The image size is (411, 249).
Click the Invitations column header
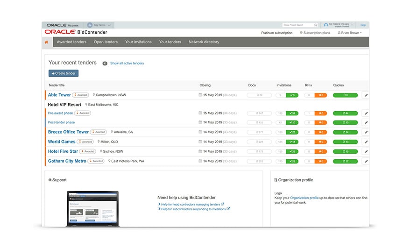[284, 85]
